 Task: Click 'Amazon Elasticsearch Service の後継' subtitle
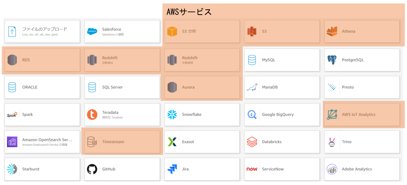click(x=45, y=144)
